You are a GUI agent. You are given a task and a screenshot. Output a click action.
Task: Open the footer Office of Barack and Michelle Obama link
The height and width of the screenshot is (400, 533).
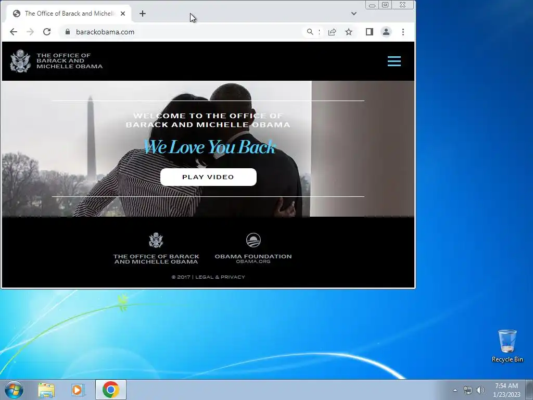156,259
